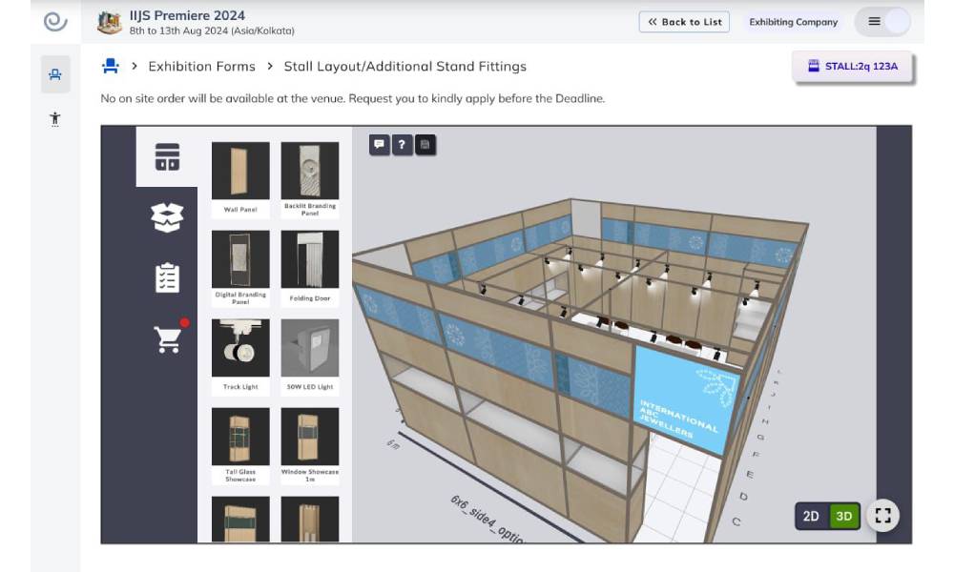Click the Exhibition Forms breadcrumb

click(x=201, y=67)
